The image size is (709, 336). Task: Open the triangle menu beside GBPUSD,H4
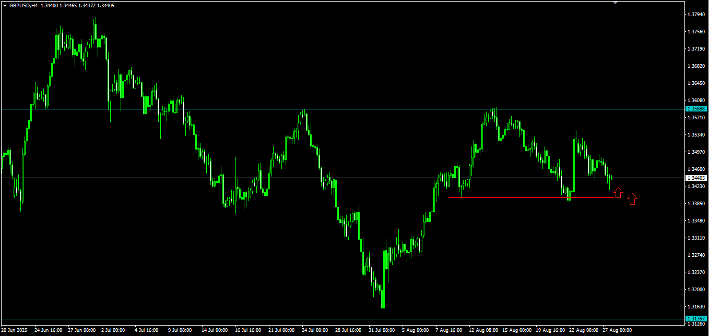[x=5, y=5]
